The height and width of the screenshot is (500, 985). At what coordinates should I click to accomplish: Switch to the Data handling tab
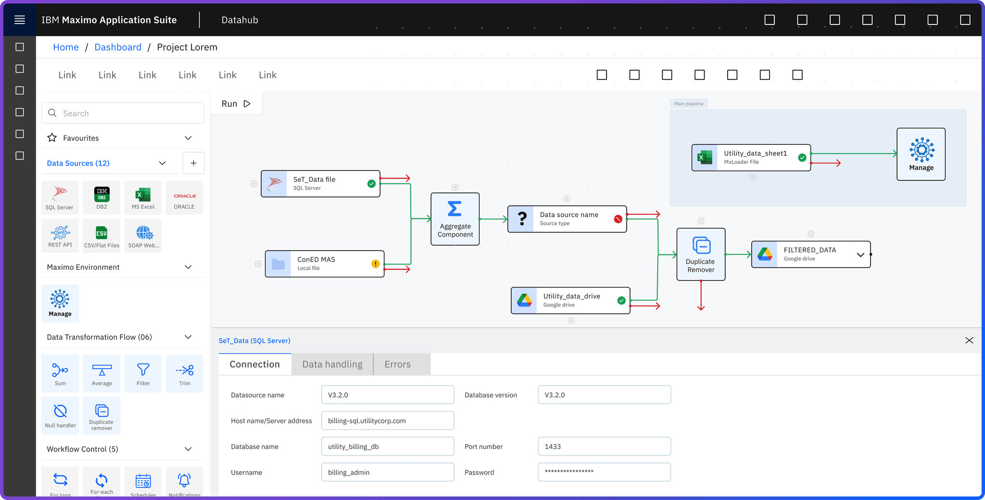332,364
